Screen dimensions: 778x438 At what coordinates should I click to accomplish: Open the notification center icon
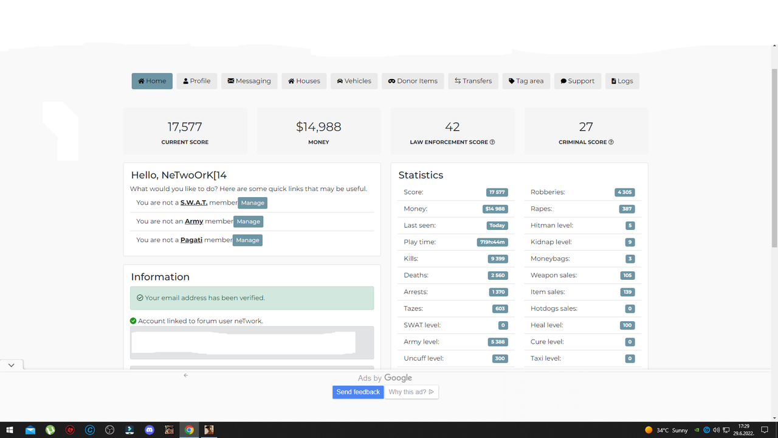[765, 430]
